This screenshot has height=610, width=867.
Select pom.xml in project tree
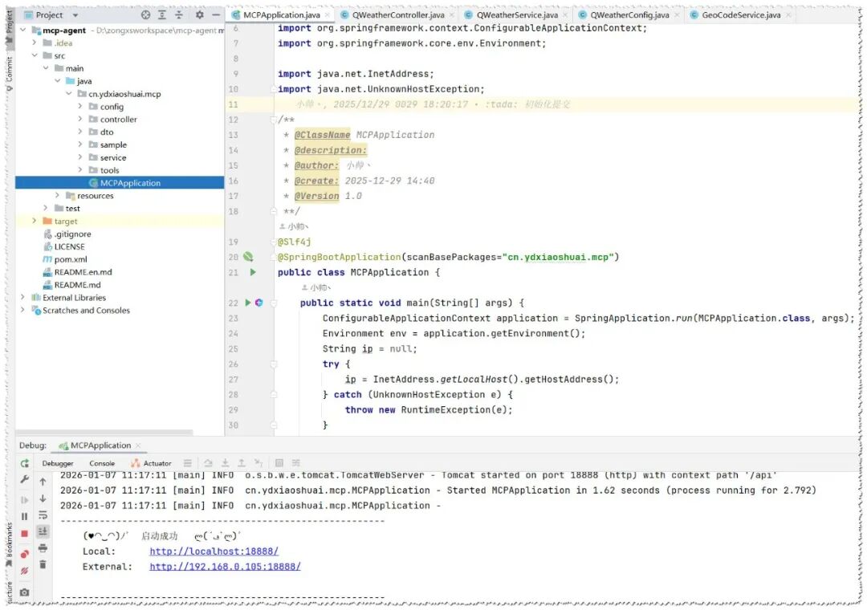(x=70, y=258)
